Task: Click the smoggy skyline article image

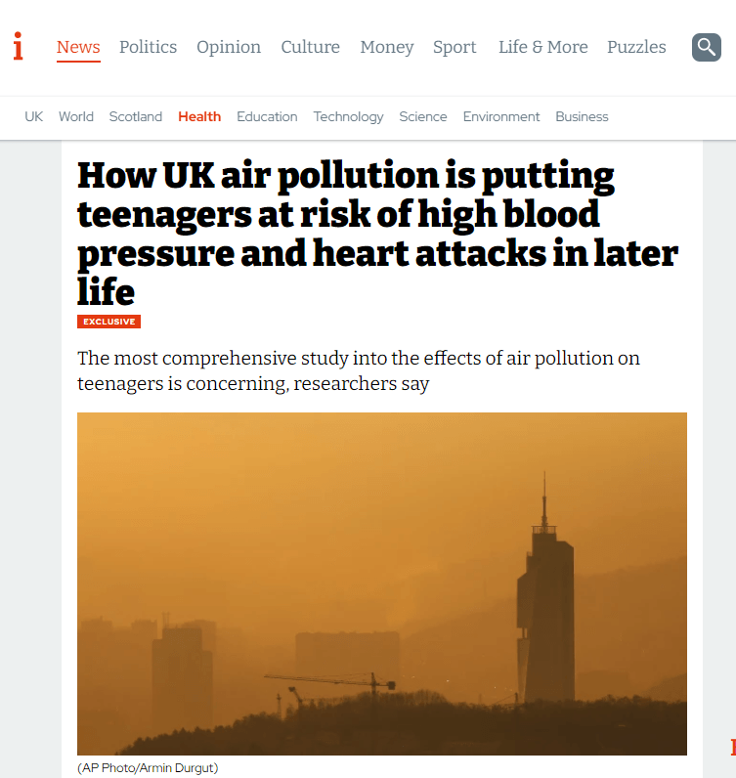Action: (381, 583)
